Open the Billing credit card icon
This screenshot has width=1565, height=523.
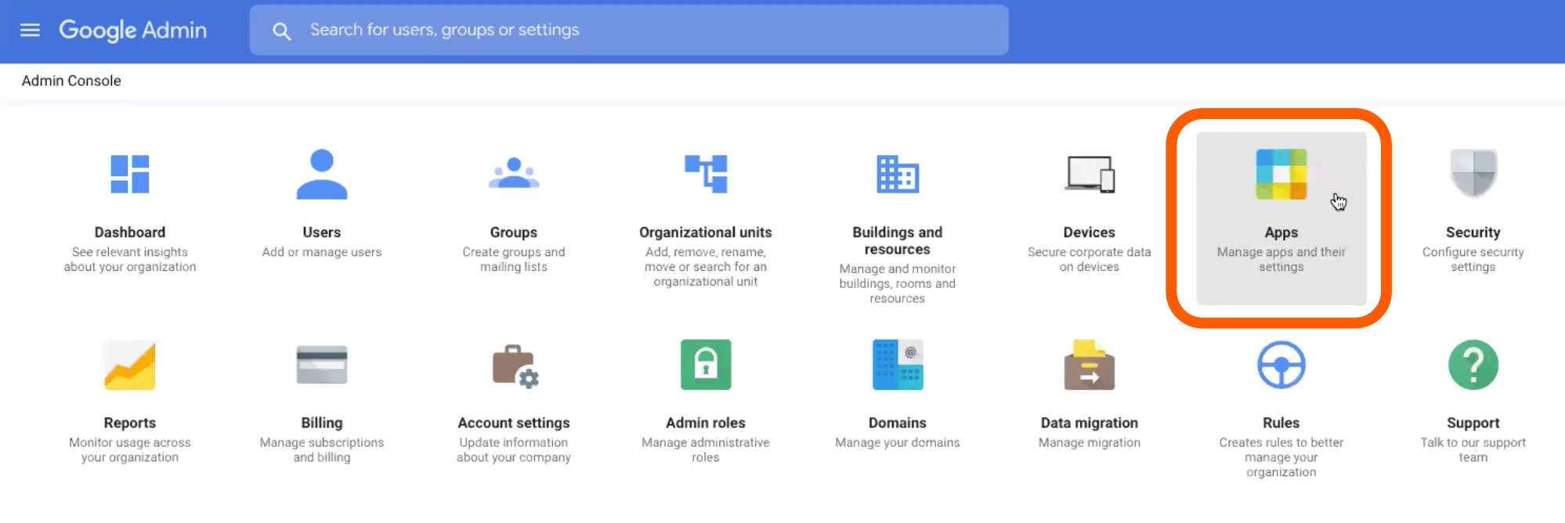322,365
